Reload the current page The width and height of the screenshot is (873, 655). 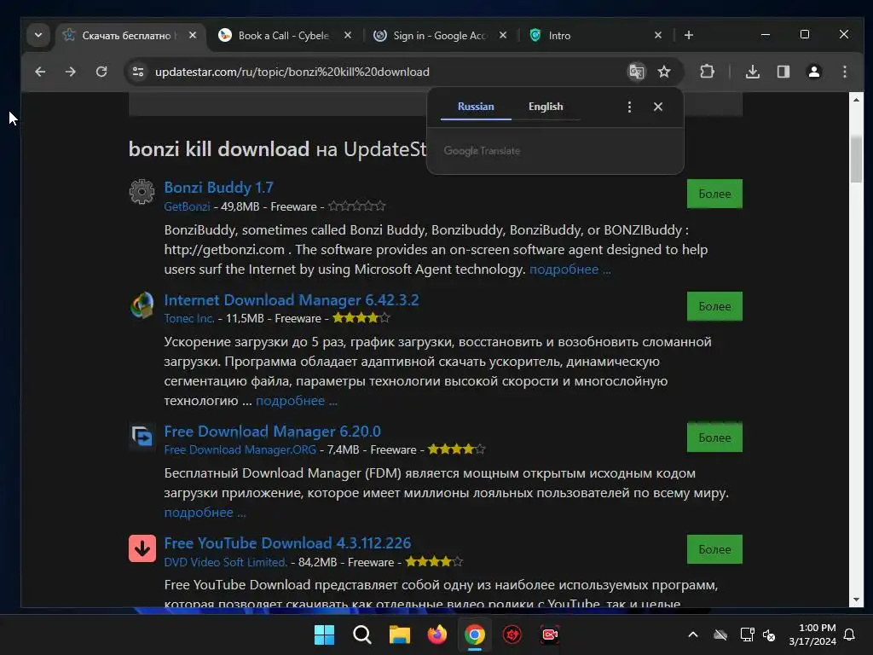pos(101,72)
